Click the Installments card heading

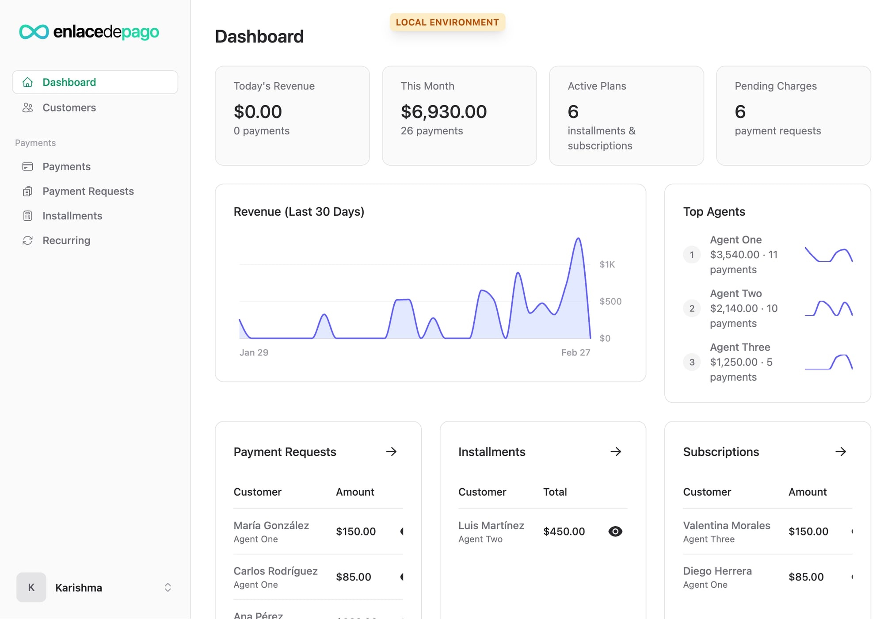pos(492,452)
